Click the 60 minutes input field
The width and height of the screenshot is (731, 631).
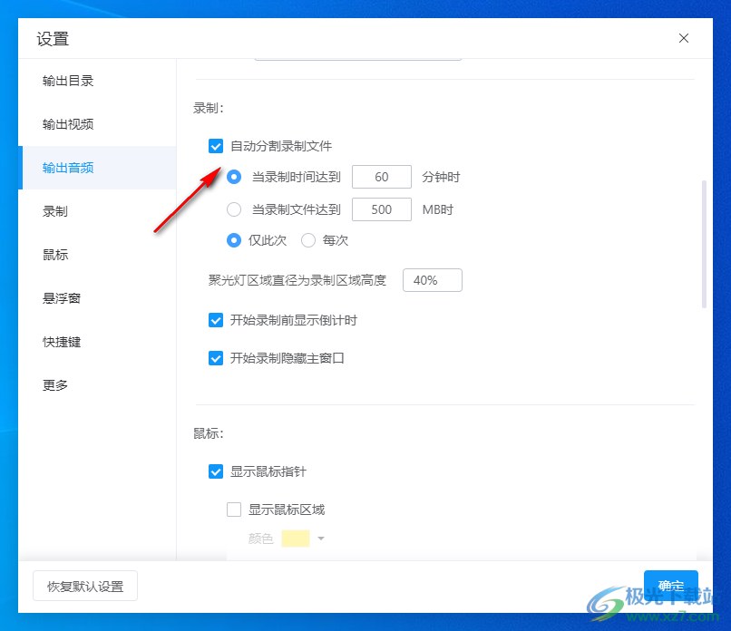point(381,177)
